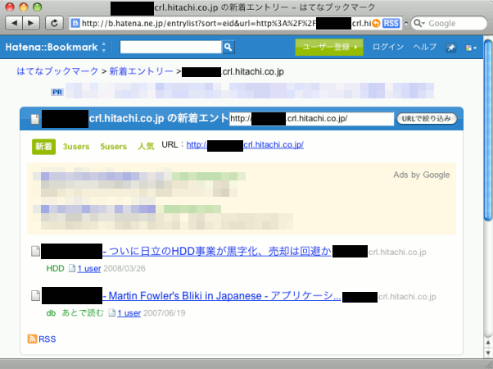Click the Ads by Google label
The height and width of the screenshot is (369, 493).
tap(421, 175)
